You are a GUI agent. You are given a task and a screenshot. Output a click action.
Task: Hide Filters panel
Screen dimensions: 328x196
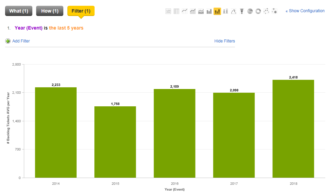224,41
